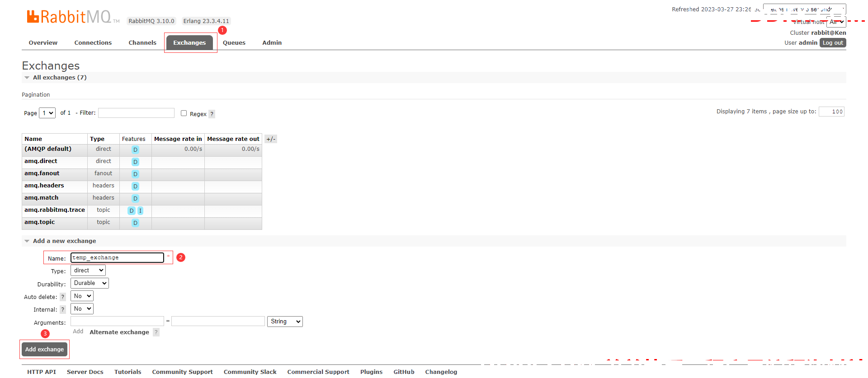Open the Plugins footer link
The image size is (868, 378).
point(371,372)
